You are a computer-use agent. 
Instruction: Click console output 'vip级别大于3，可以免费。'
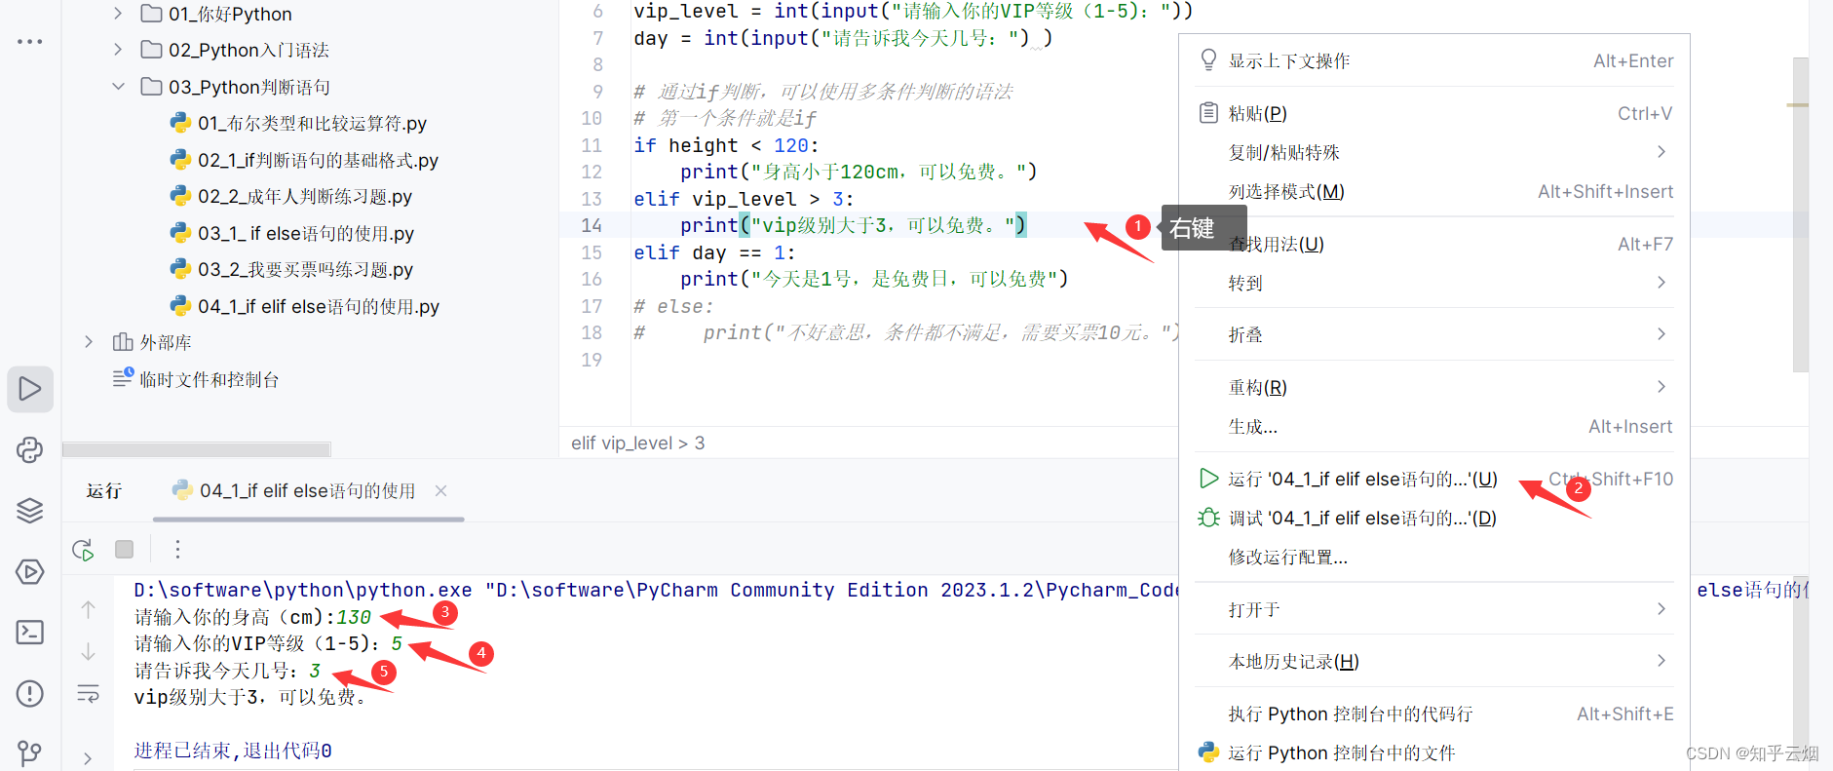point(249,697)
